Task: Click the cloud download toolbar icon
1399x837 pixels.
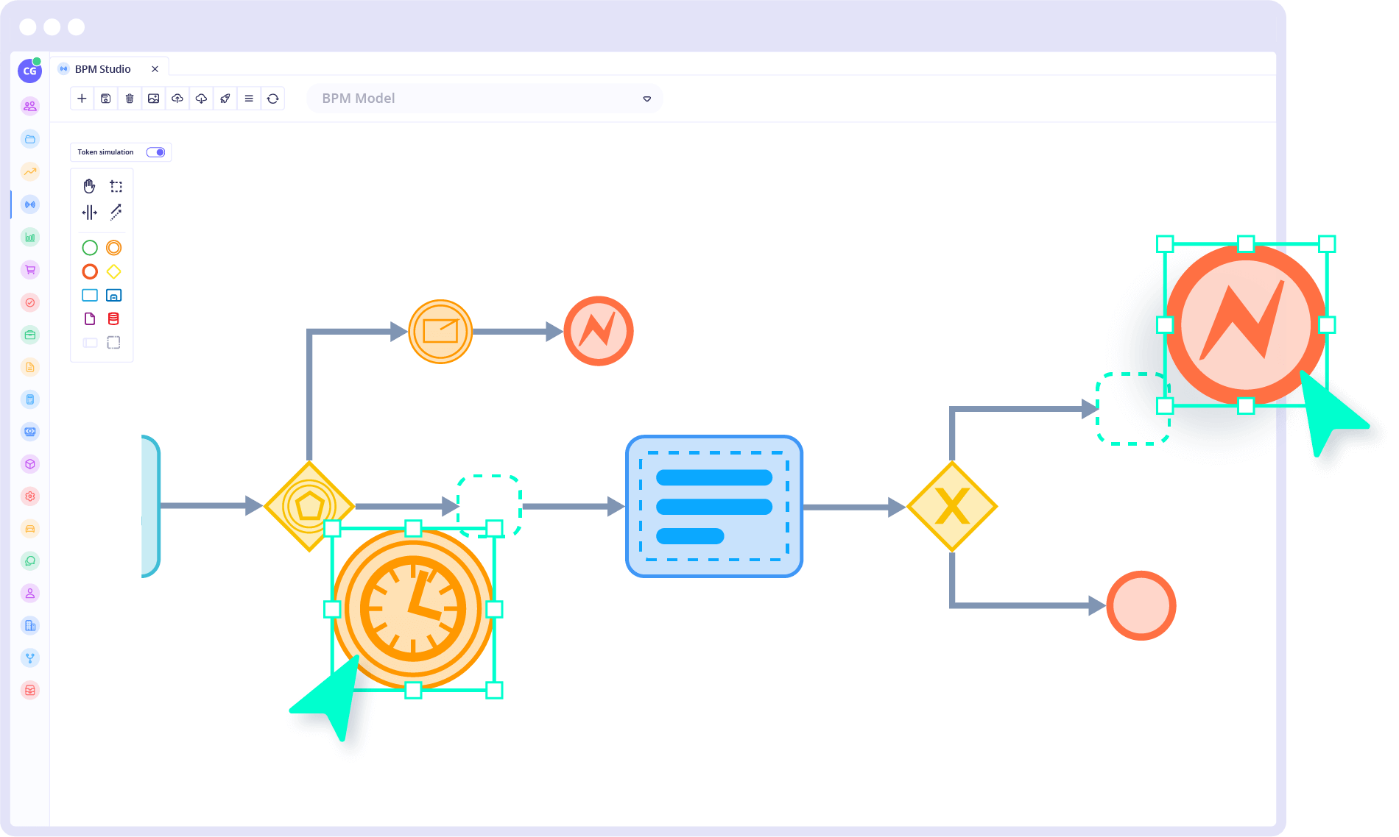Action: pos(201,99)
